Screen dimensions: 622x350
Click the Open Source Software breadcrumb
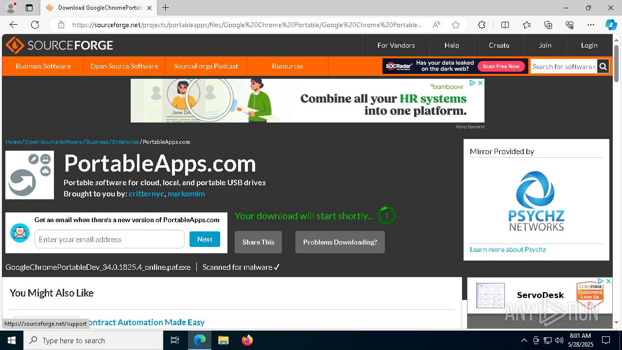[x=53, y=142]
